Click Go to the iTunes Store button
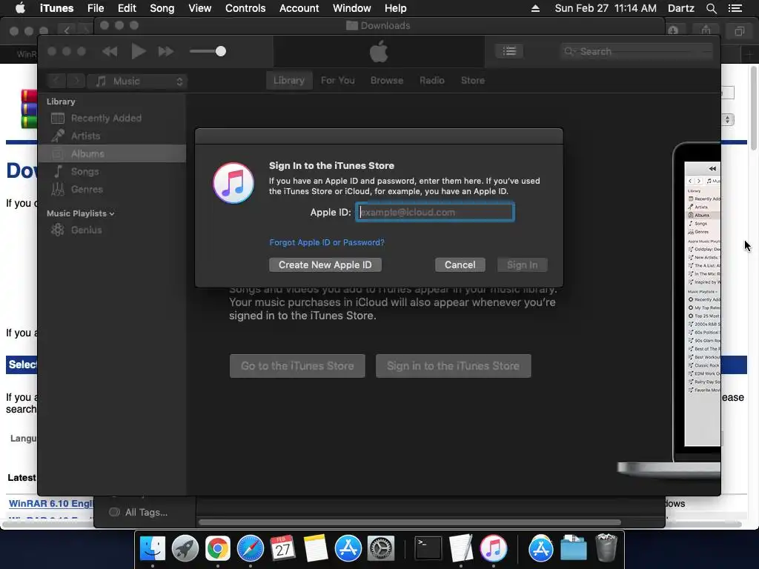The height and width of the screenshot is (569, 759). click(297, 366)
